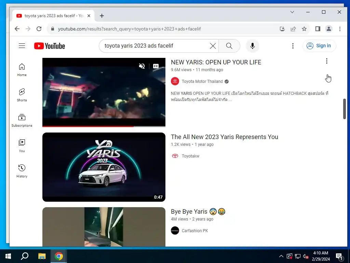This screenshot has height=263, width=350.
Task: Open Chrome's three-dot customize menu
Action: tap(340, 29)
